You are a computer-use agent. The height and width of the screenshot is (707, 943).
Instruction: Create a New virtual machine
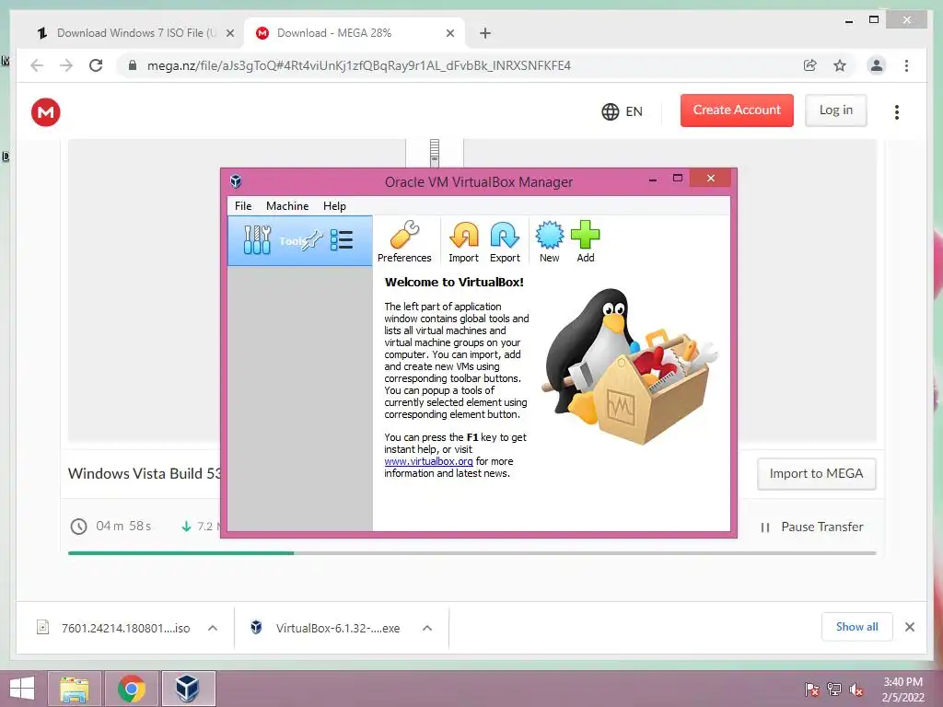(549, 242)
